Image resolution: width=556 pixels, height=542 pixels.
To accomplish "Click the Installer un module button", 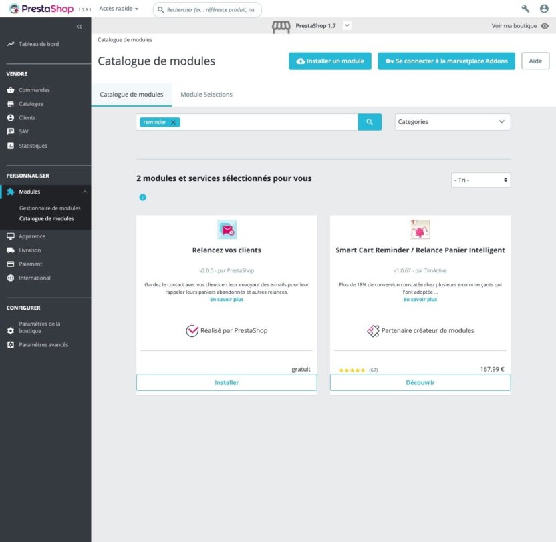I will pos(328,61).
